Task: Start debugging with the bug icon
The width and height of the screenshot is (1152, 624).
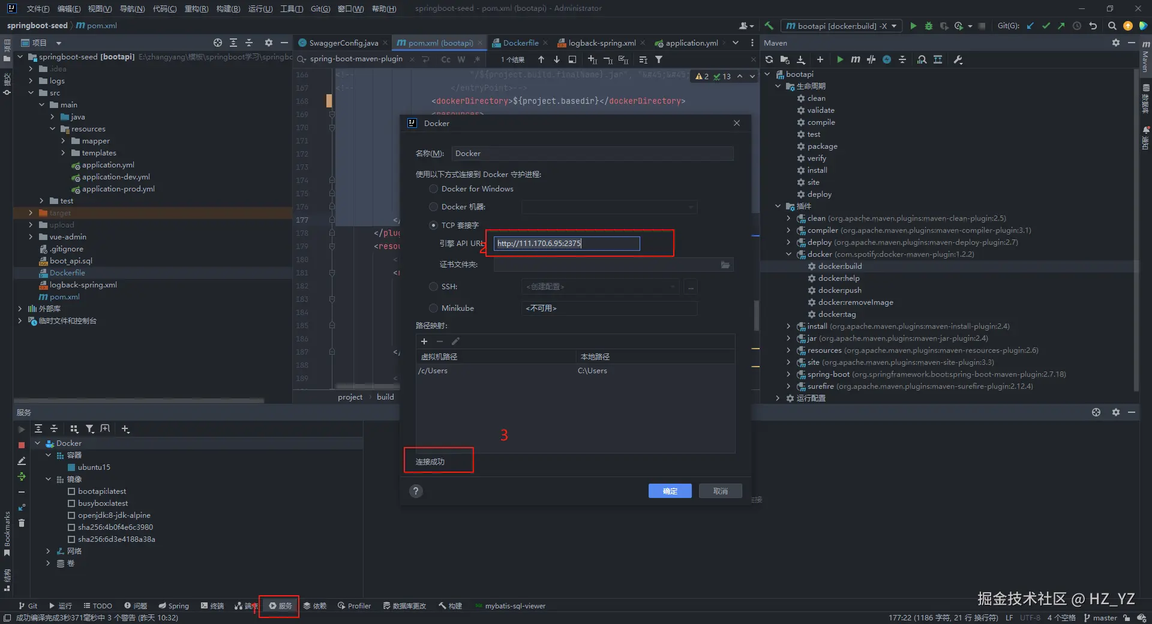Action: pyautogui.click(x=929, y=26)
